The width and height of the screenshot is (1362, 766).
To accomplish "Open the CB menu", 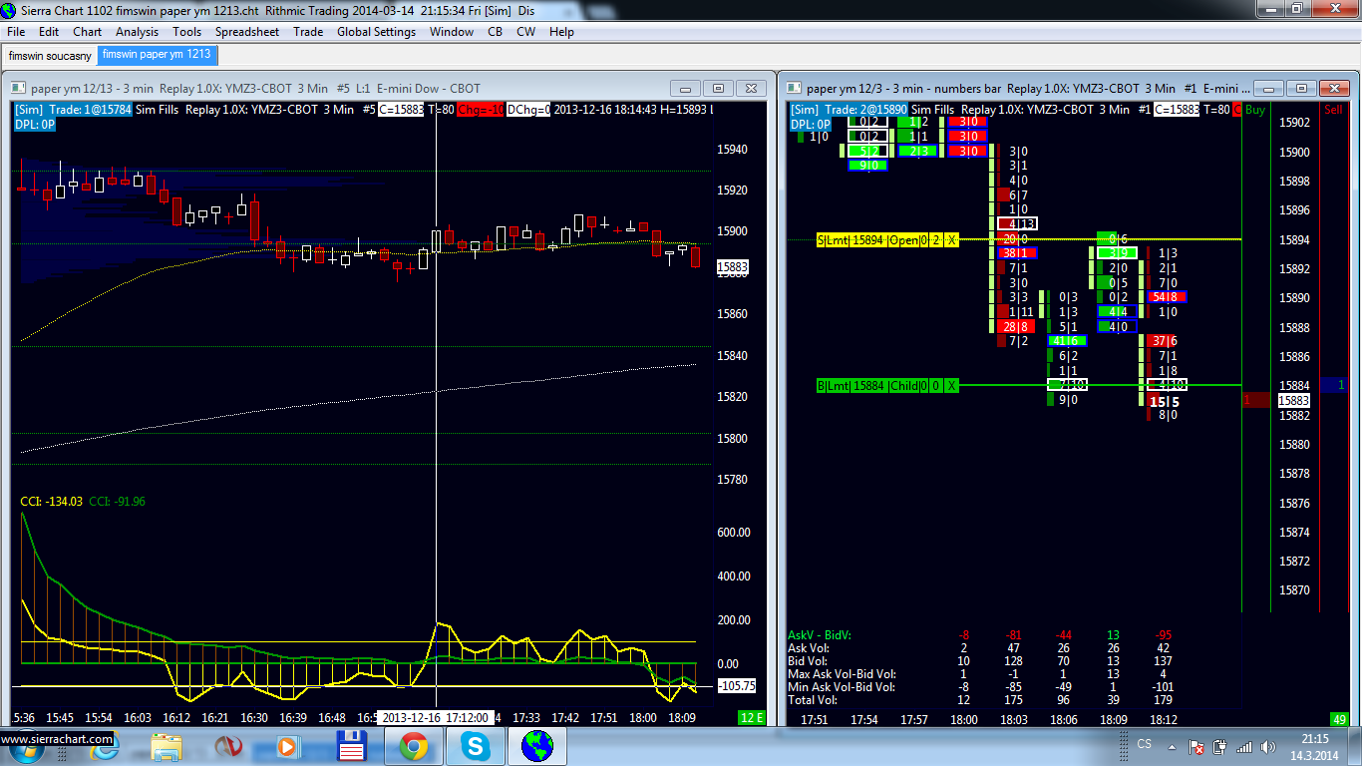I will pos(495,32).
